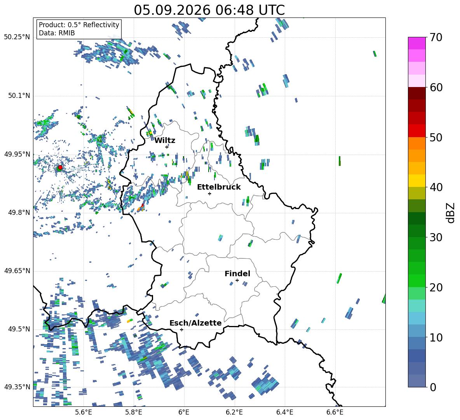Click the 05.09.2026 06:48 UTC title
Screen dimensions: 460x420
tap(209, 10)
